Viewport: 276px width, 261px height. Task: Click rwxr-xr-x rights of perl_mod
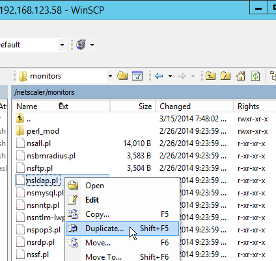(253, 131)
